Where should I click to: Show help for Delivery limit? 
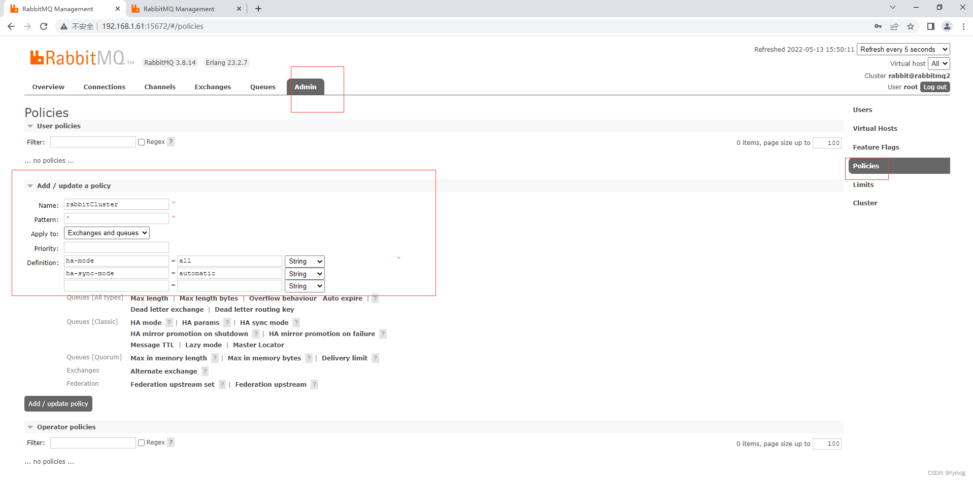[375, 358]
